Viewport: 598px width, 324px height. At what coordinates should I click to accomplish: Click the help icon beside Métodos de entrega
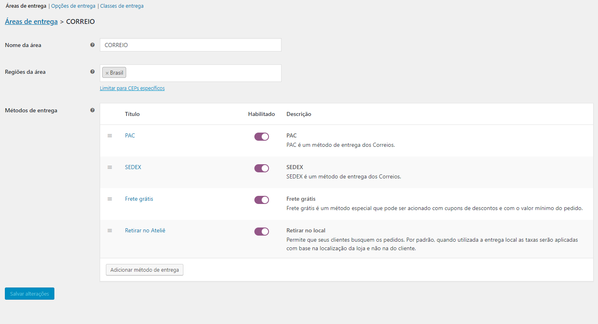92,110
